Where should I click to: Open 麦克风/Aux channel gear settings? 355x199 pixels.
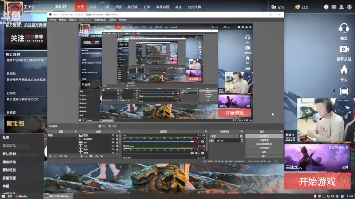point(203,153)
